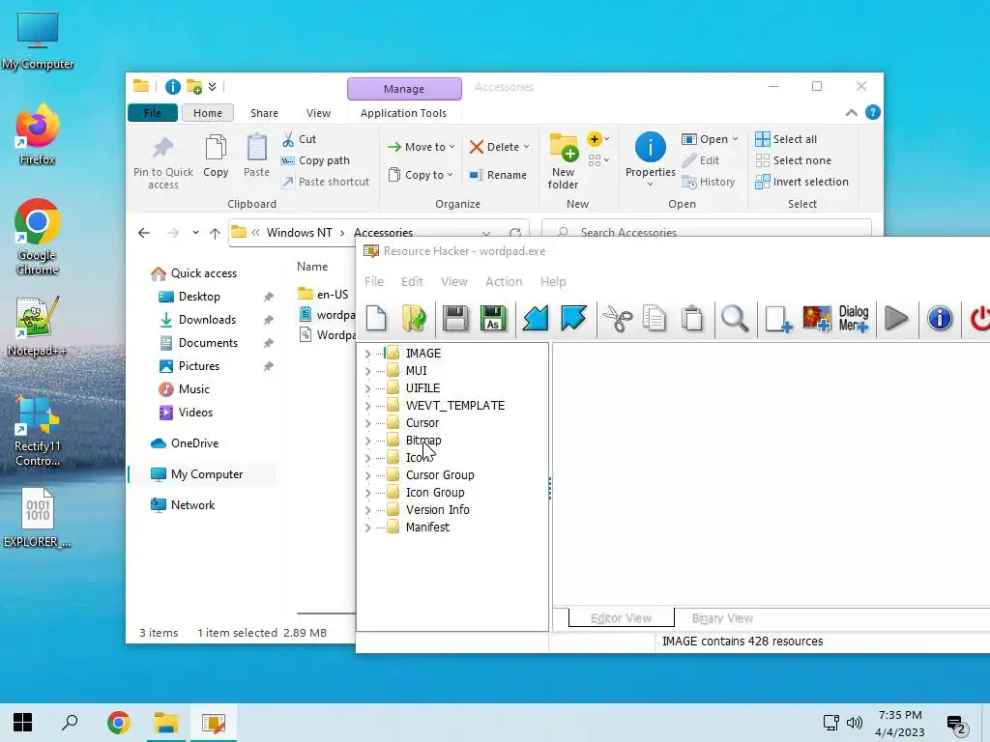Click Rename in the Organize group
990x742 pixels.
[x=498, y=175]
